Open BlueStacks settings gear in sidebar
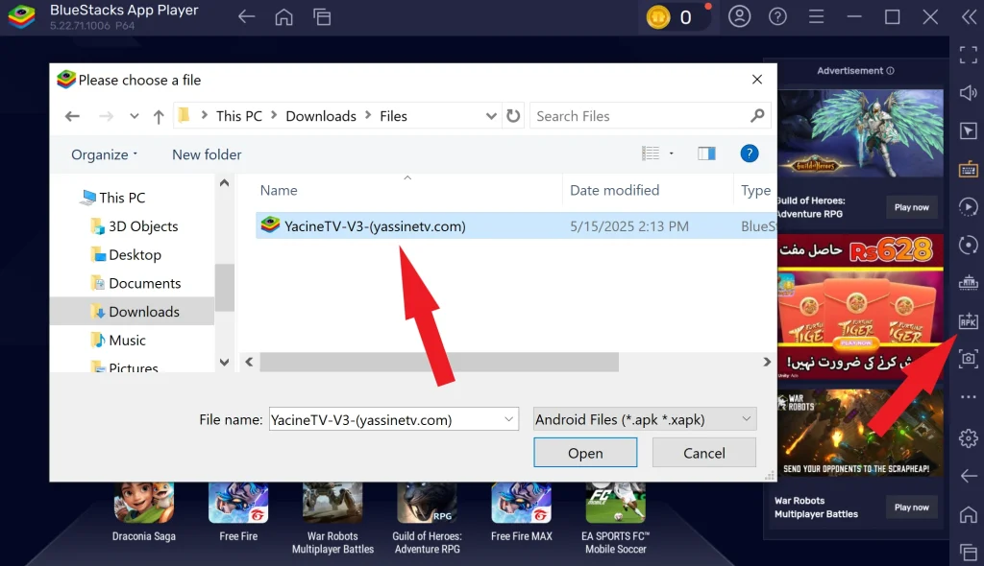Screen dimensions: 984x566 click(x=969, y=438)
